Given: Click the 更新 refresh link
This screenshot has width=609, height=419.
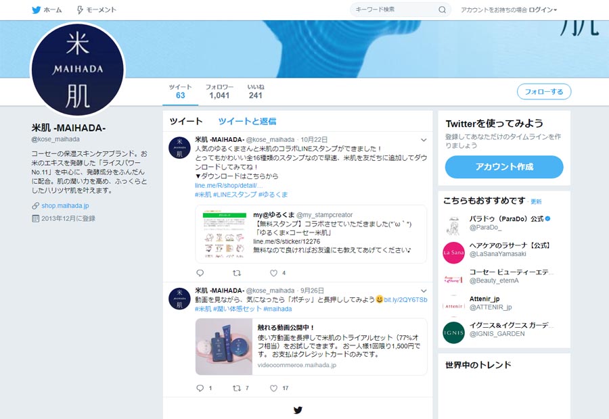Looking at the screenshot, I should (x=536, y=201).
